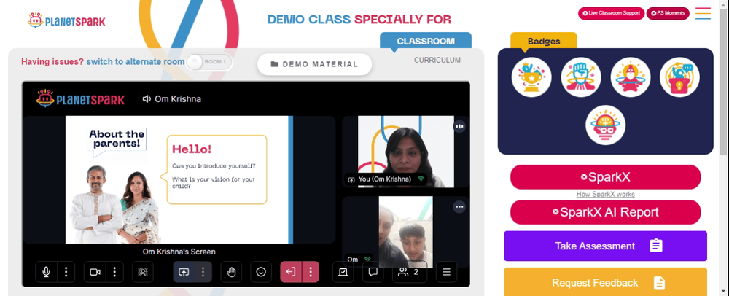Switch to the Classroom tab
This screenshot has height=296, width=729.
coord(426,41)
